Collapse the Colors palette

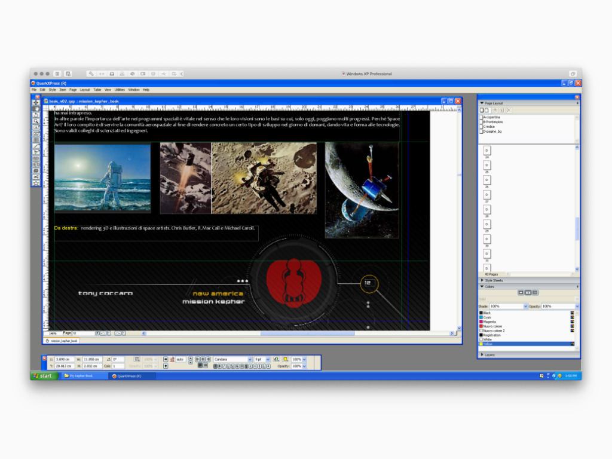pos(482,286)
